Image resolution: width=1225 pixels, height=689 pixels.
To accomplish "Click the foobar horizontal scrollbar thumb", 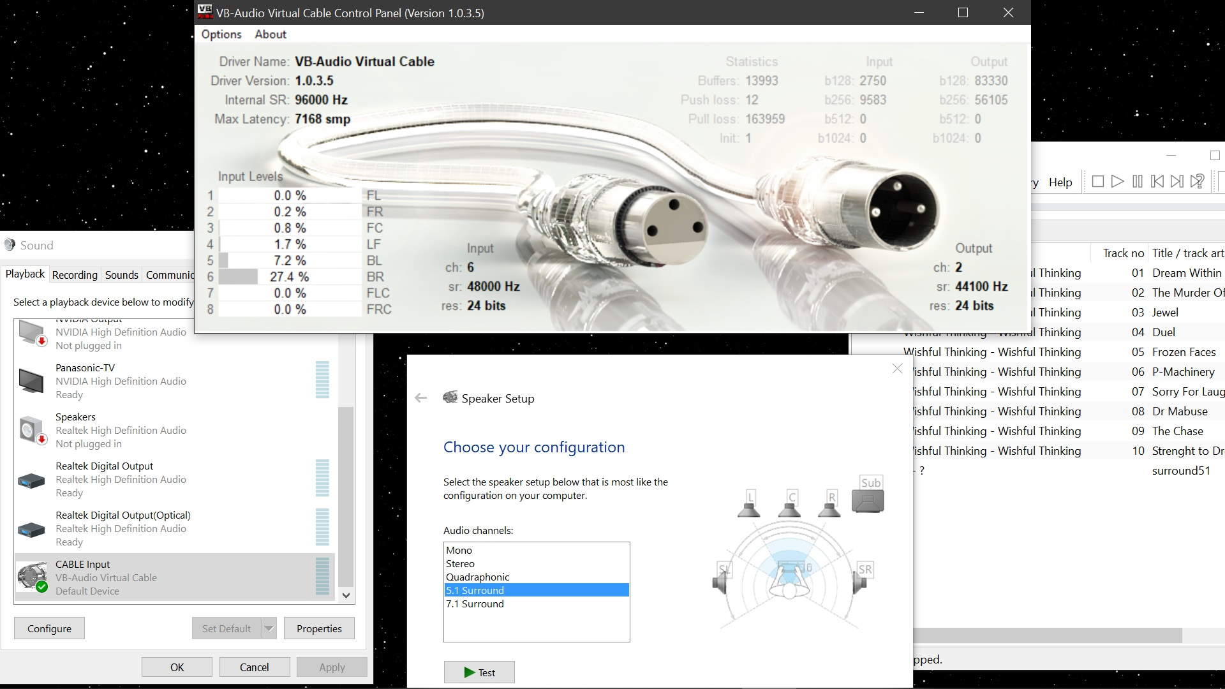I will coord(1048,635).
